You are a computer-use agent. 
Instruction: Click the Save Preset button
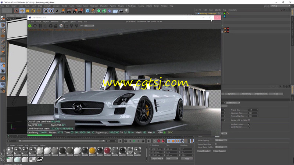tap(219, 151)
